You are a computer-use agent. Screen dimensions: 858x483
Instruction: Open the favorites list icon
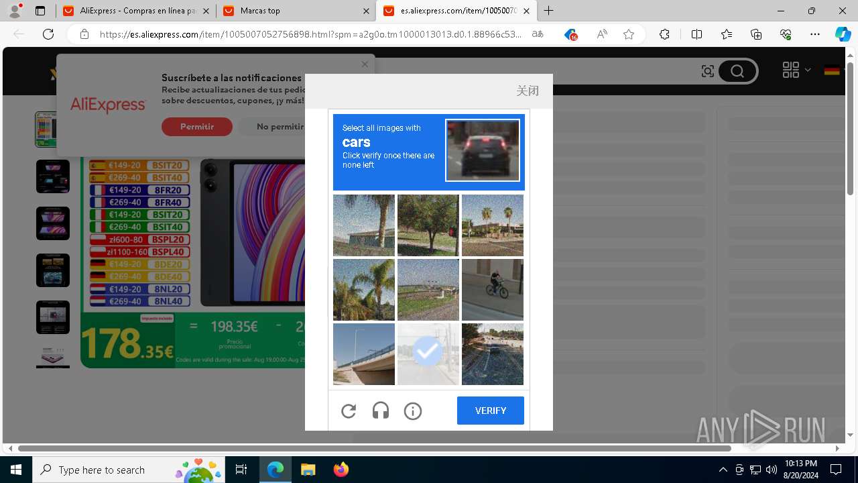pyautogui.click(x=727, y=34)
